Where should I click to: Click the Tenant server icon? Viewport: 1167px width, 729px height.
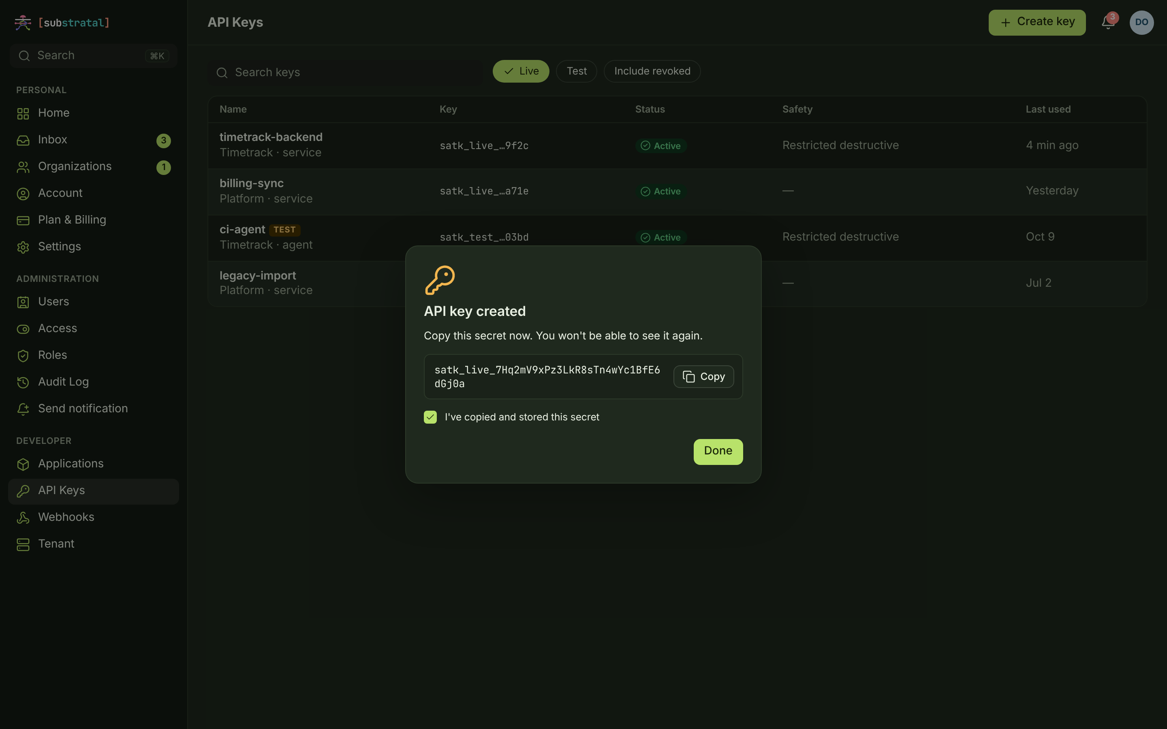pos(23,544)
